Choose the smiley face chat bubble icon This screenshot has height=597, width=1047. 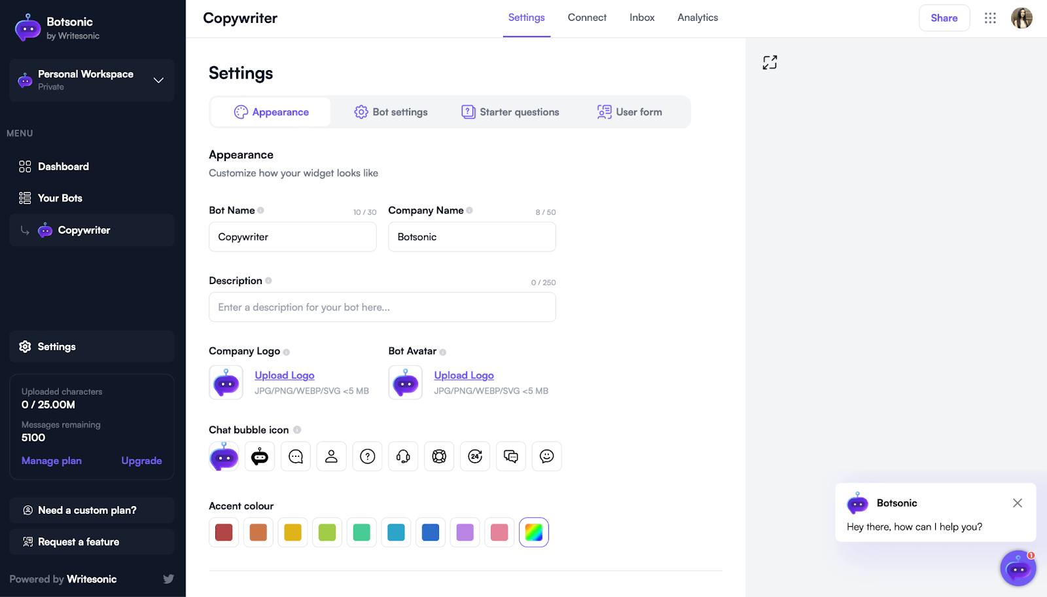click(546, 456)
